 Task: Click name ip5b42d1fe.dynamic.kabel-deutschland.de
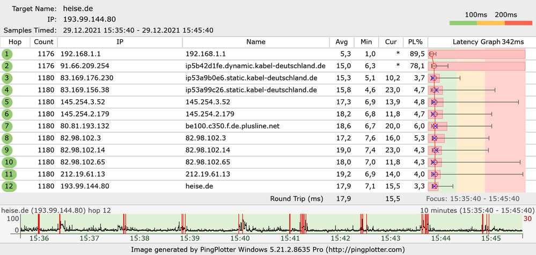(x=255, y=66)
